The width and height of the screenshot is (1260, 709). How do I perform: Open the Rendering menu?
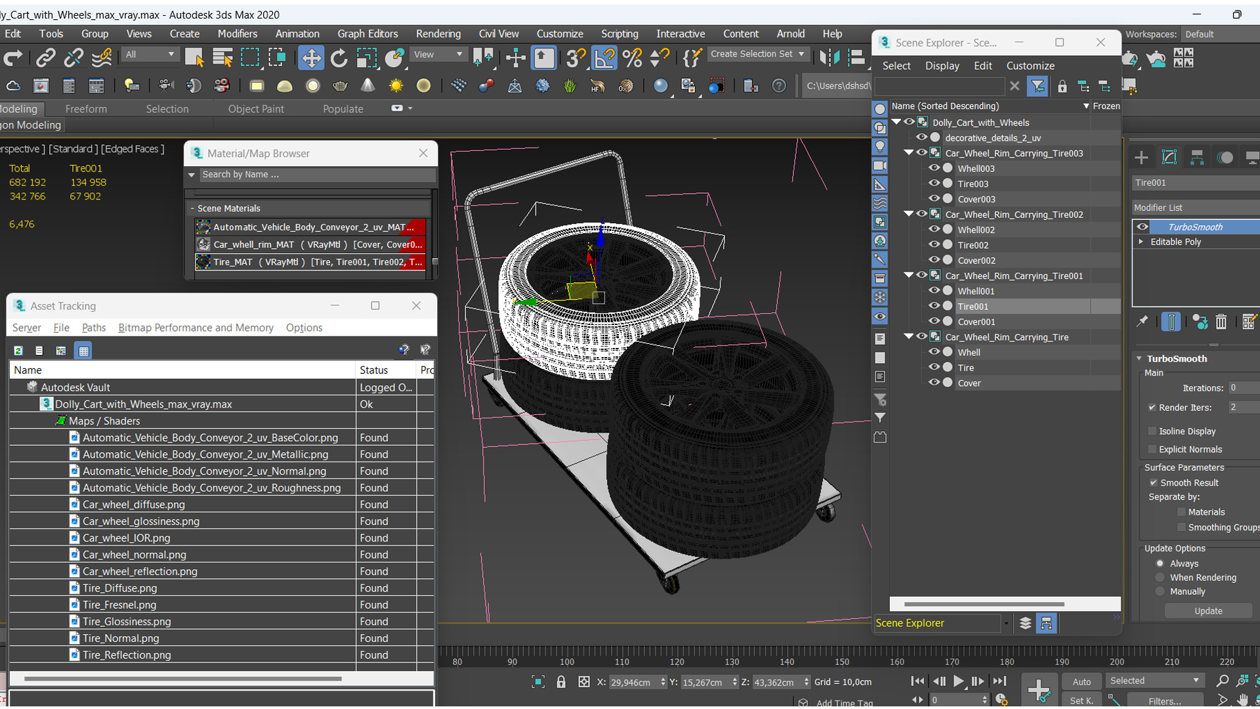(438, 33)
